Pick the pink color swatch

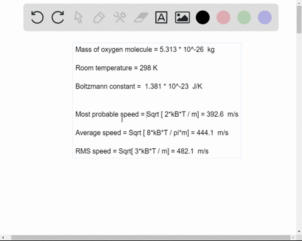(x=223, y=17)
